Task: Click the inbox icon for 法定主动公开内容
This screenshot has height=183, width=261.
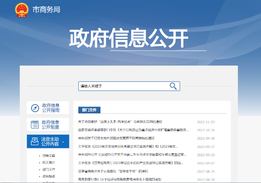Action: pyautogui.click(x=35, y=141)
